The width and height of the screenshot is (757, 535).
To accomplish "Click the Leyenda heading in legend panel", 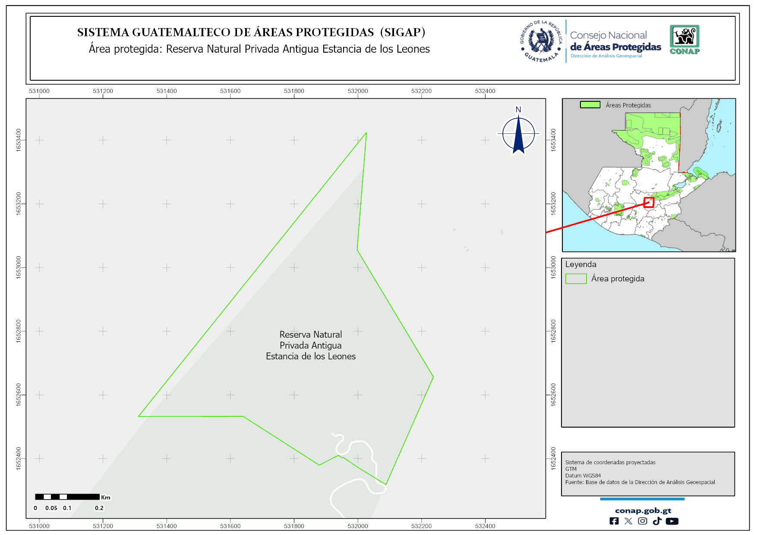I will (x=580, y=264).
